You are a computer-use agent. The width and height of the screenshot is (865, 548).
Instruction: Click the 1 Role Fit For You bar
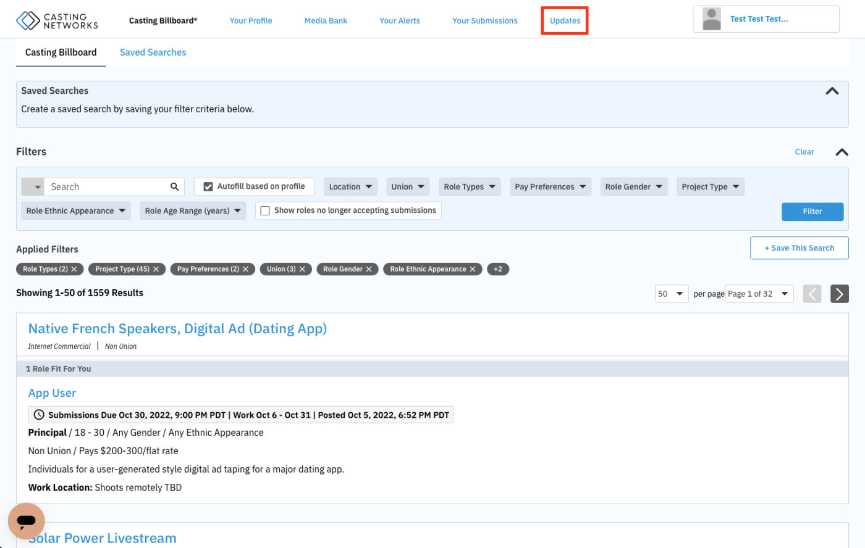(432, 368)
